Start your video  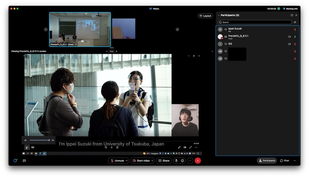[x=141, y=161]
